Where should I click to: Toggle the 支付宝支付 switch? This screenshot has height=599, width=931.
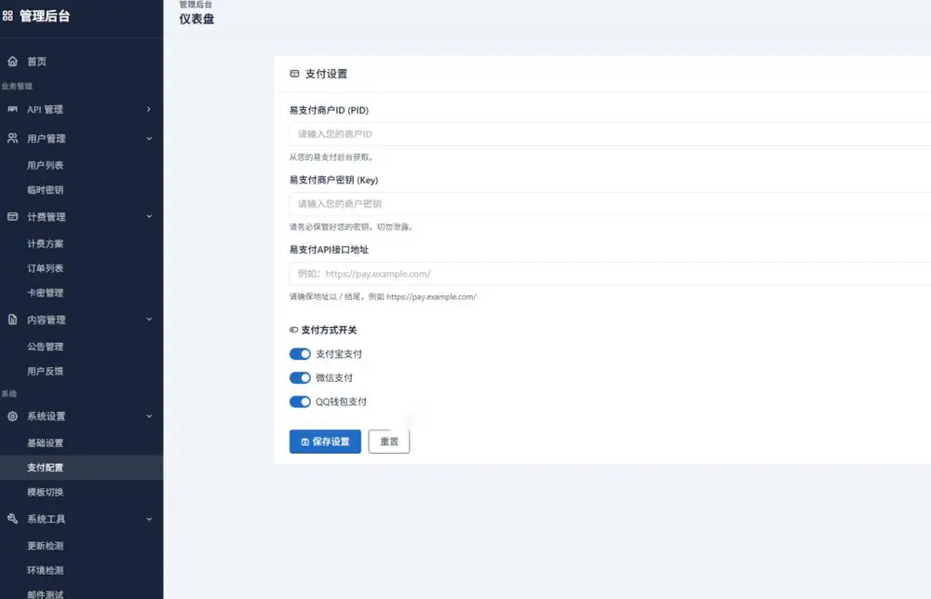click(x=300, y=354)
